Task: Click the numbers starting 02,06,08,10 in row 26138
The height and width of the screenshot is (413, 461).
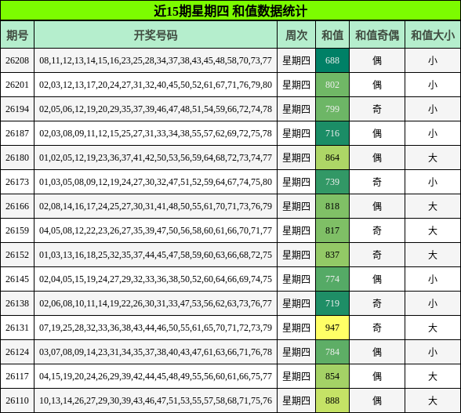Action: 155,303
